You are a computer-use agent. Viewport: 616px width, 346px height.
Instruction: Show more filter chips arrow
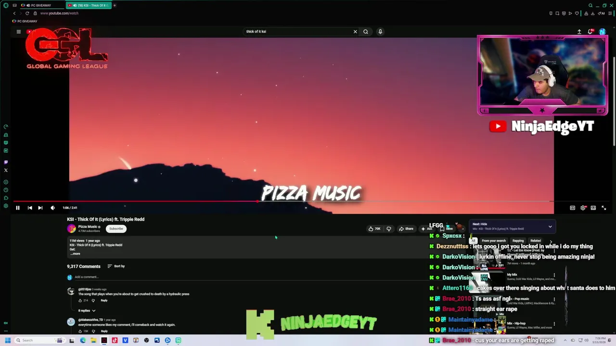point(551,241)
